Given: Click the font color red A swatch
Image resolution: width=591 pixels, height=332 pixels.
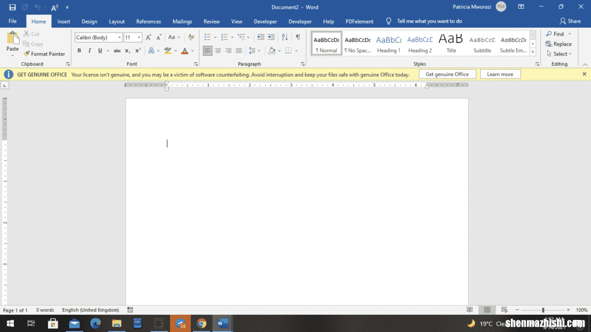Looking at the screenshot, I should point(185,51).
